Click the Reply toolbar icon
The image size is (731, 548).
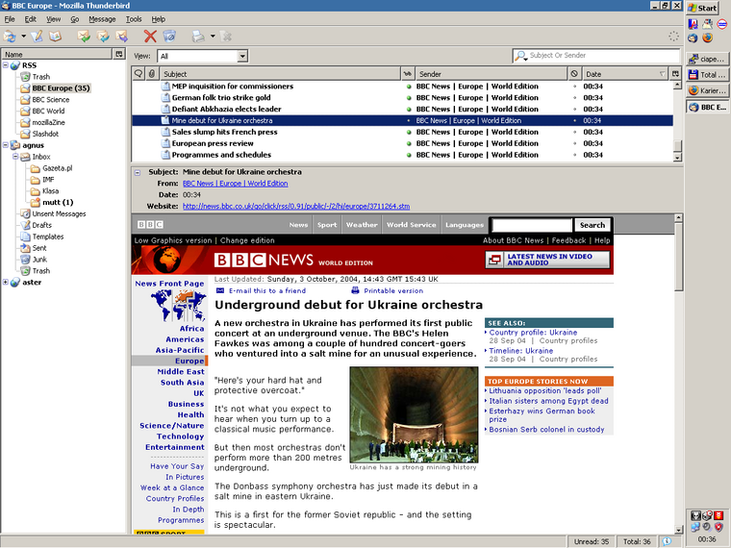click(84, 36)
